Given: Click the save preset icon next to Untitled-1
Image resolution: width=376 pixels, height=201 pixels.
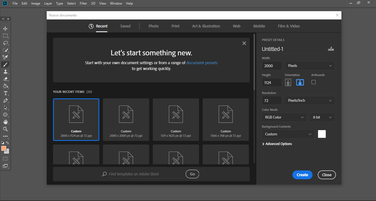Looking at the screenshot, I should coord(331,49).
